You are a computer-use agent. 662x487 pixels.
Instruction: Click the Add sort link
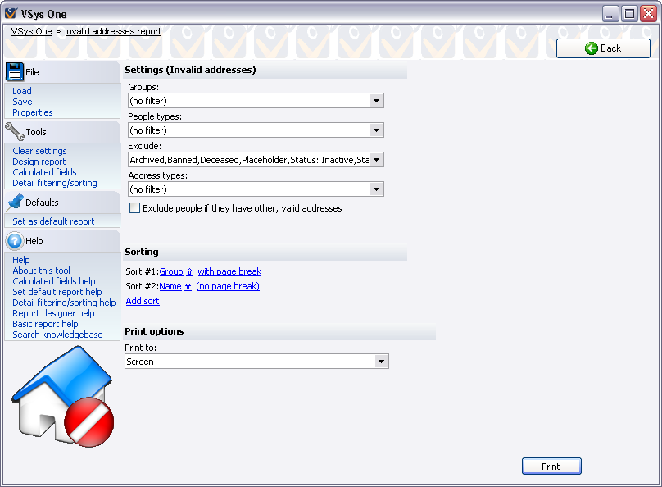pyautogui.click(x=143, y=301)
